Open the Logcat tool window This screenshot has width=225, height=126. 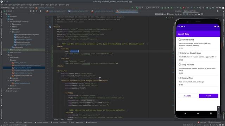click(x=63, y=122)
